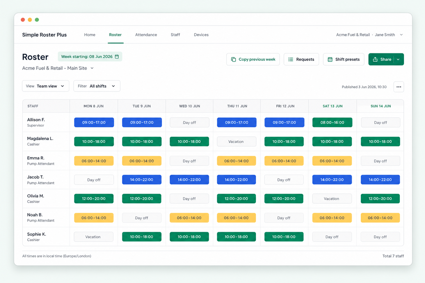Open the All shifts filter dropdown
Screen dimensions: 425x283
point(97,86)
